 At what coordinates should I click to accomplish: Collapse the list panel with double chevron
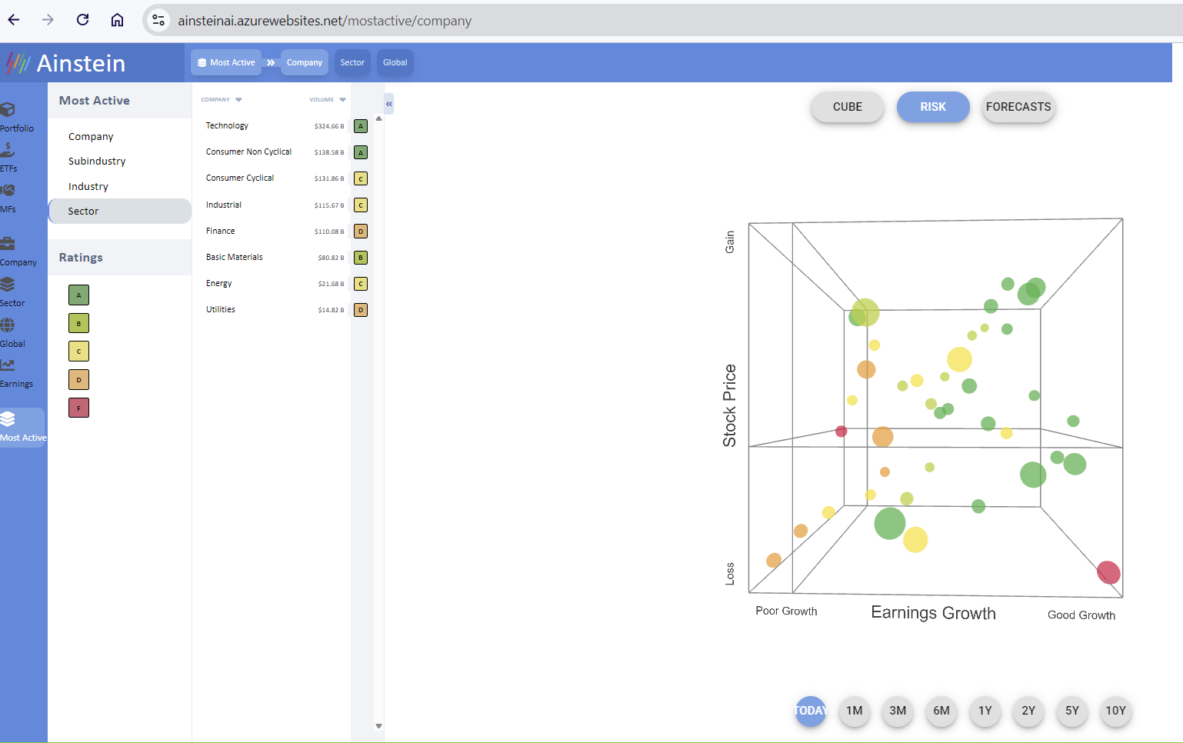tap(389, 104)
